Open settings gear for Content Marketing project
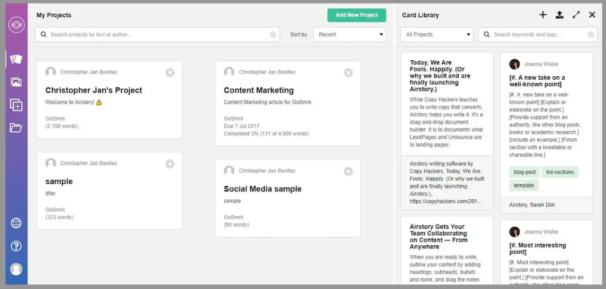Screen dimensions: 606x289 tap(348, 73)
